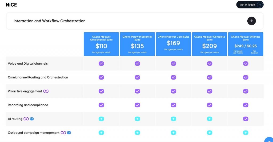Click AI routing plus icon for Omnichannel Suite
This screenshot has height=142, width=273.
tap(101, 119)
